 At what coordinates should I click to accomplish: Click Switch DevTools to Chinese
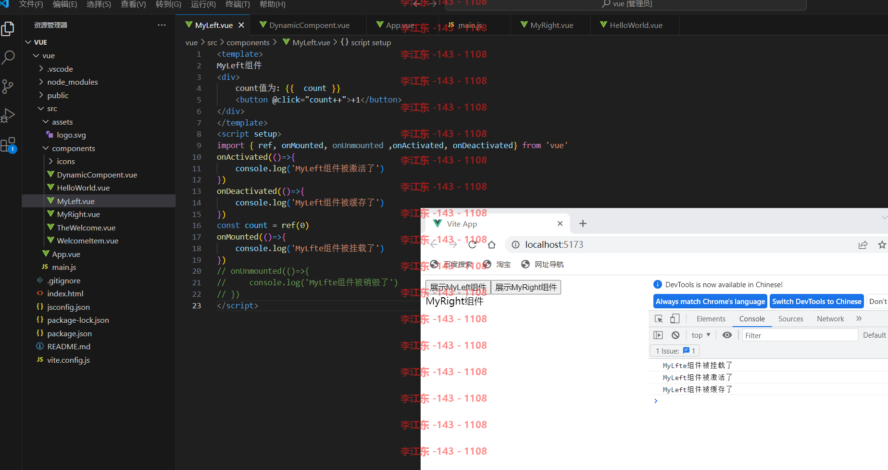(816, 302)
